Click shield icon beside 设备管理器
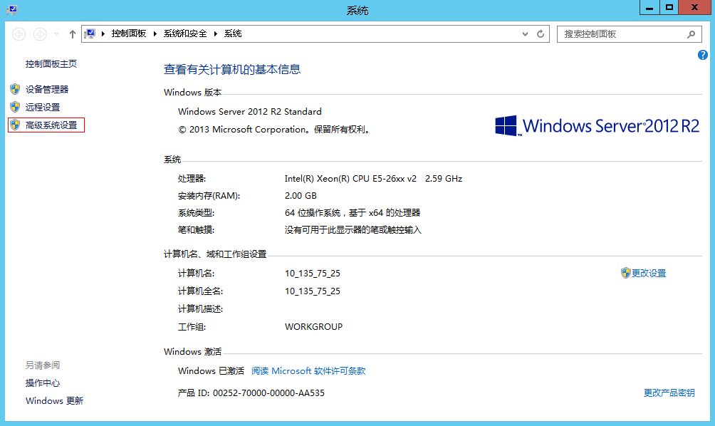 tap(15, 89)
